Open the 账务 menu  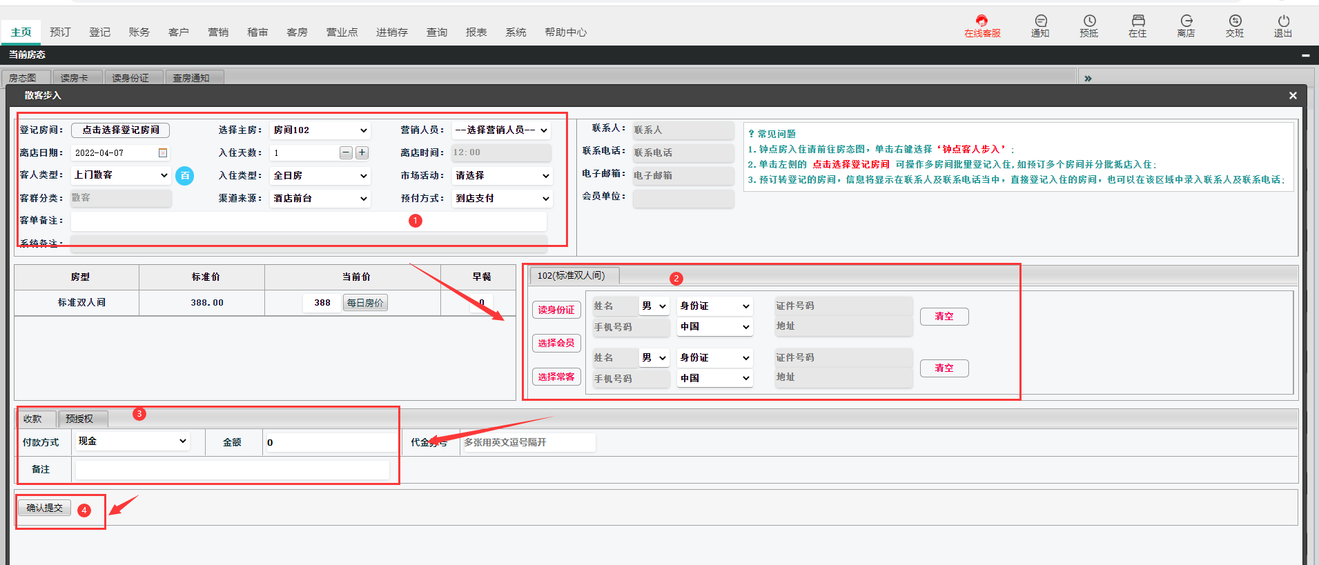139,32
